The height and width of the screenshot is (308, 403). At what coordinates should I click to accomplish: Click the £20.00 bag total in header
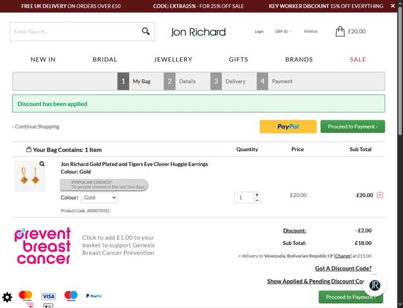click(357, 31)
